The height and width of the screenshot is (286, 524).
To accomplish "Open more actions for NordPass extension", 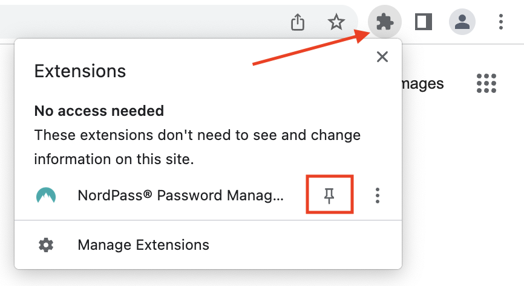I will click(378, 195).
